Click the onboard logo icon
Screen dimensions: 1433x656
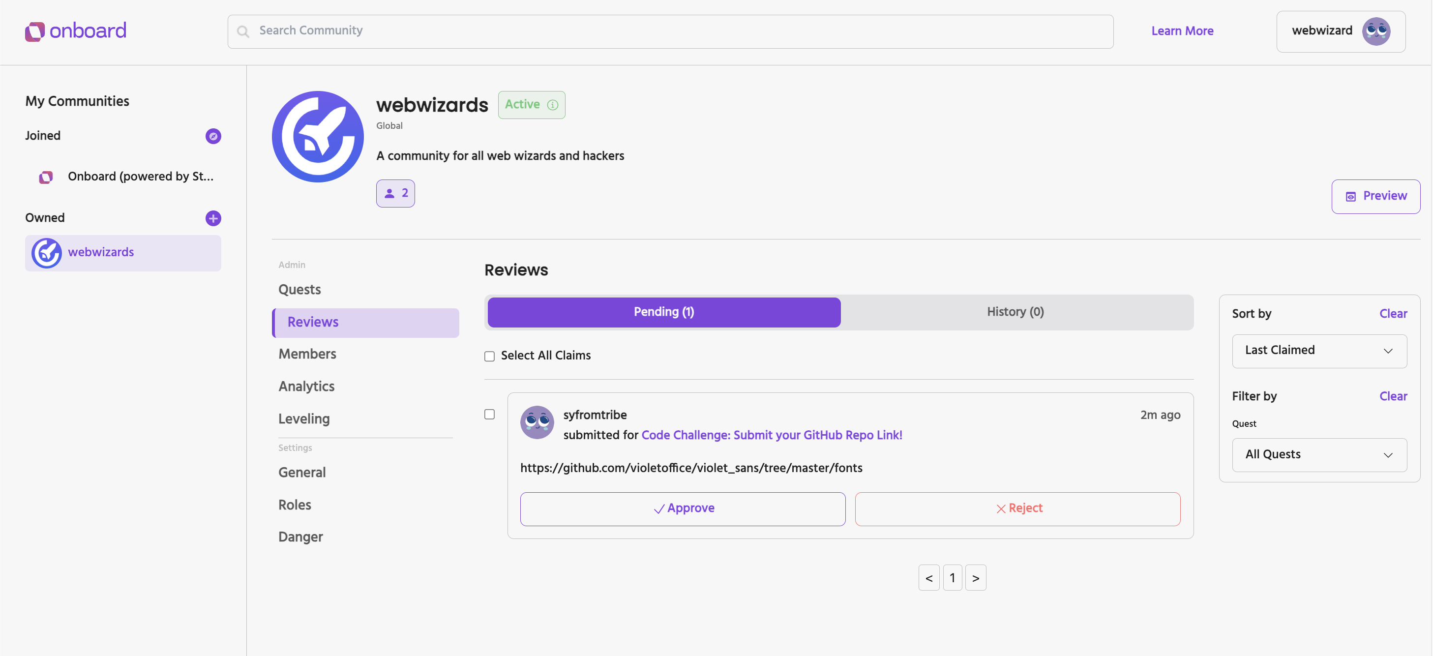pos(34,31)
